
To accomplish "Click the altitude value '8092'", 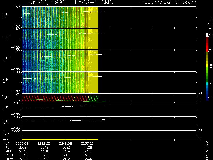I will pyautogui.click(x=66, y=147).
